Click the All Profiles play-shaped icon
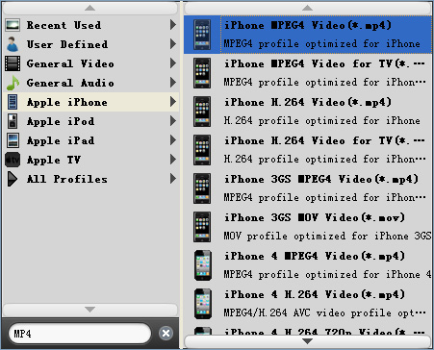The width and height of the screenshot is (434, 350). tap(13, 179)
